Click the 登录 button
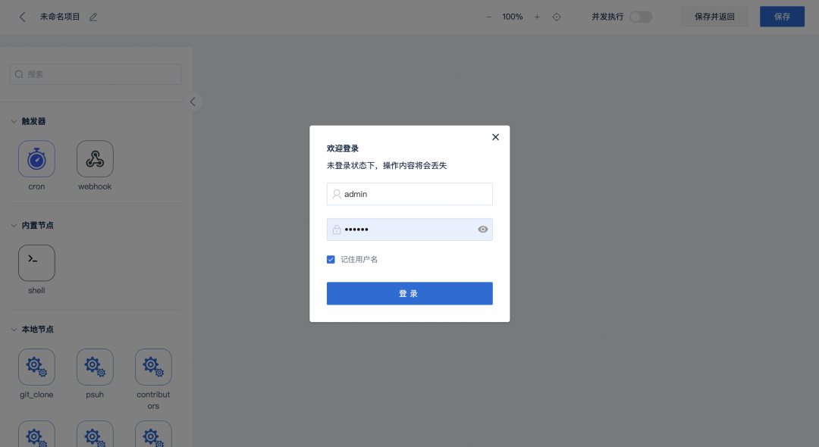Image resolution: width=819 pixels, height=447 pixels. click(409, 294)
